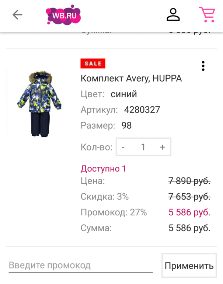Open the Комплект Avery, HUPPA product title
223x284 pixels.
pos(131,79)
